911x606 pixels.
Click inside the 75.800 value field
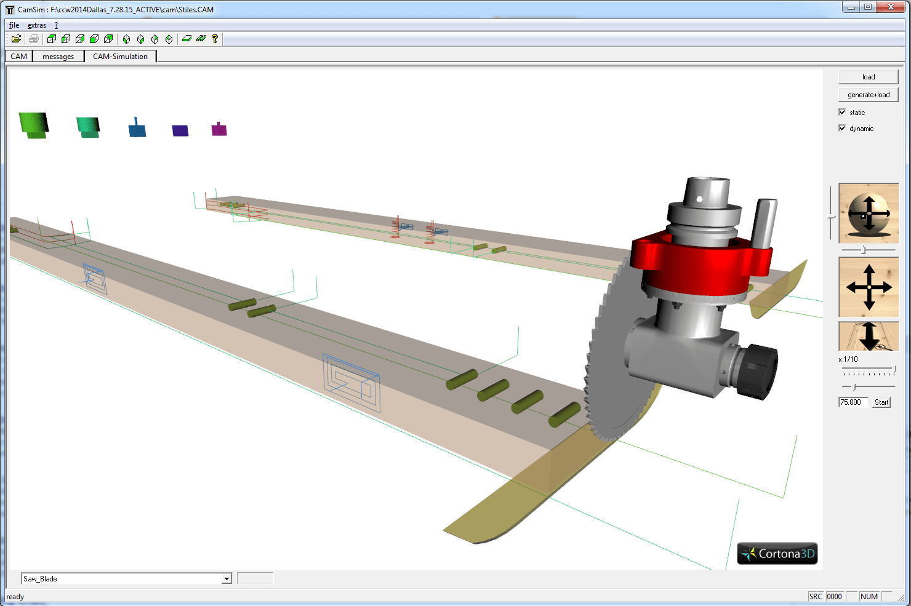pyautogui.click(x=853, y=402)
